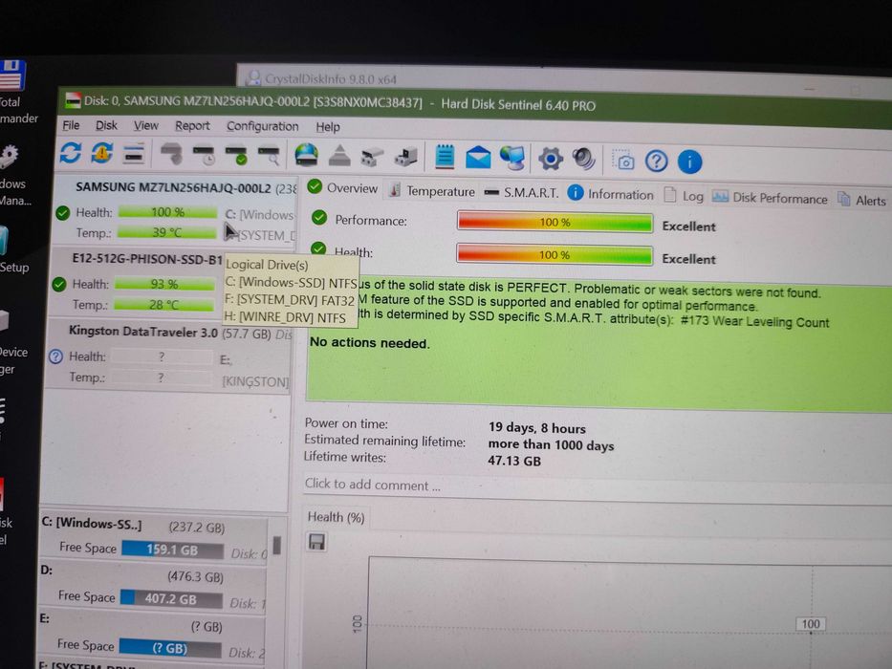The width and height of the screenshot is (892, 669).
Task: Click the blue notepad report icon
Action: [x=445, y=157]
